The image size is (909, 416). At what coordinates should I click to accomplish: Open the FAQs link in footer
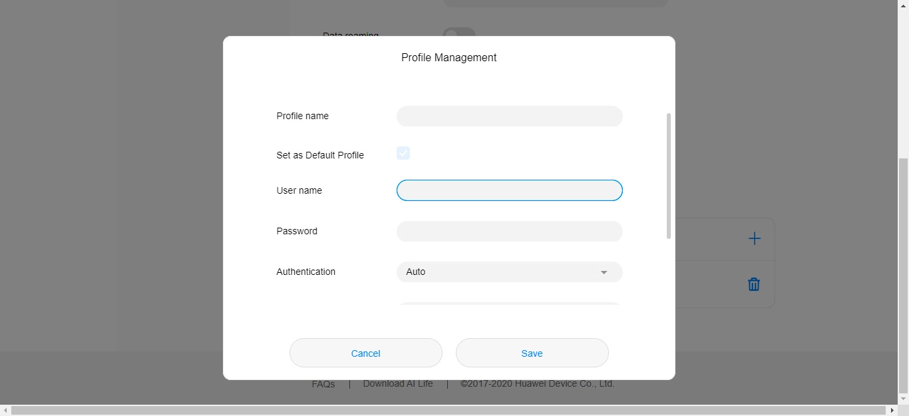323,385
